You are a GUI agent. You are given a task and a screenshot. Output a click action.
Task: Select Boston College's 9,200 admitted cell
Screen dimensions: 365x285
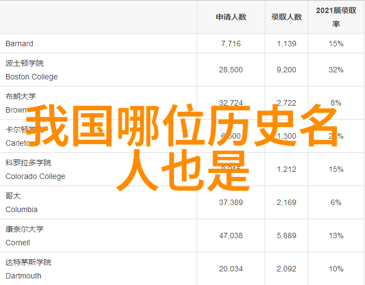click(x=286, y=70)
